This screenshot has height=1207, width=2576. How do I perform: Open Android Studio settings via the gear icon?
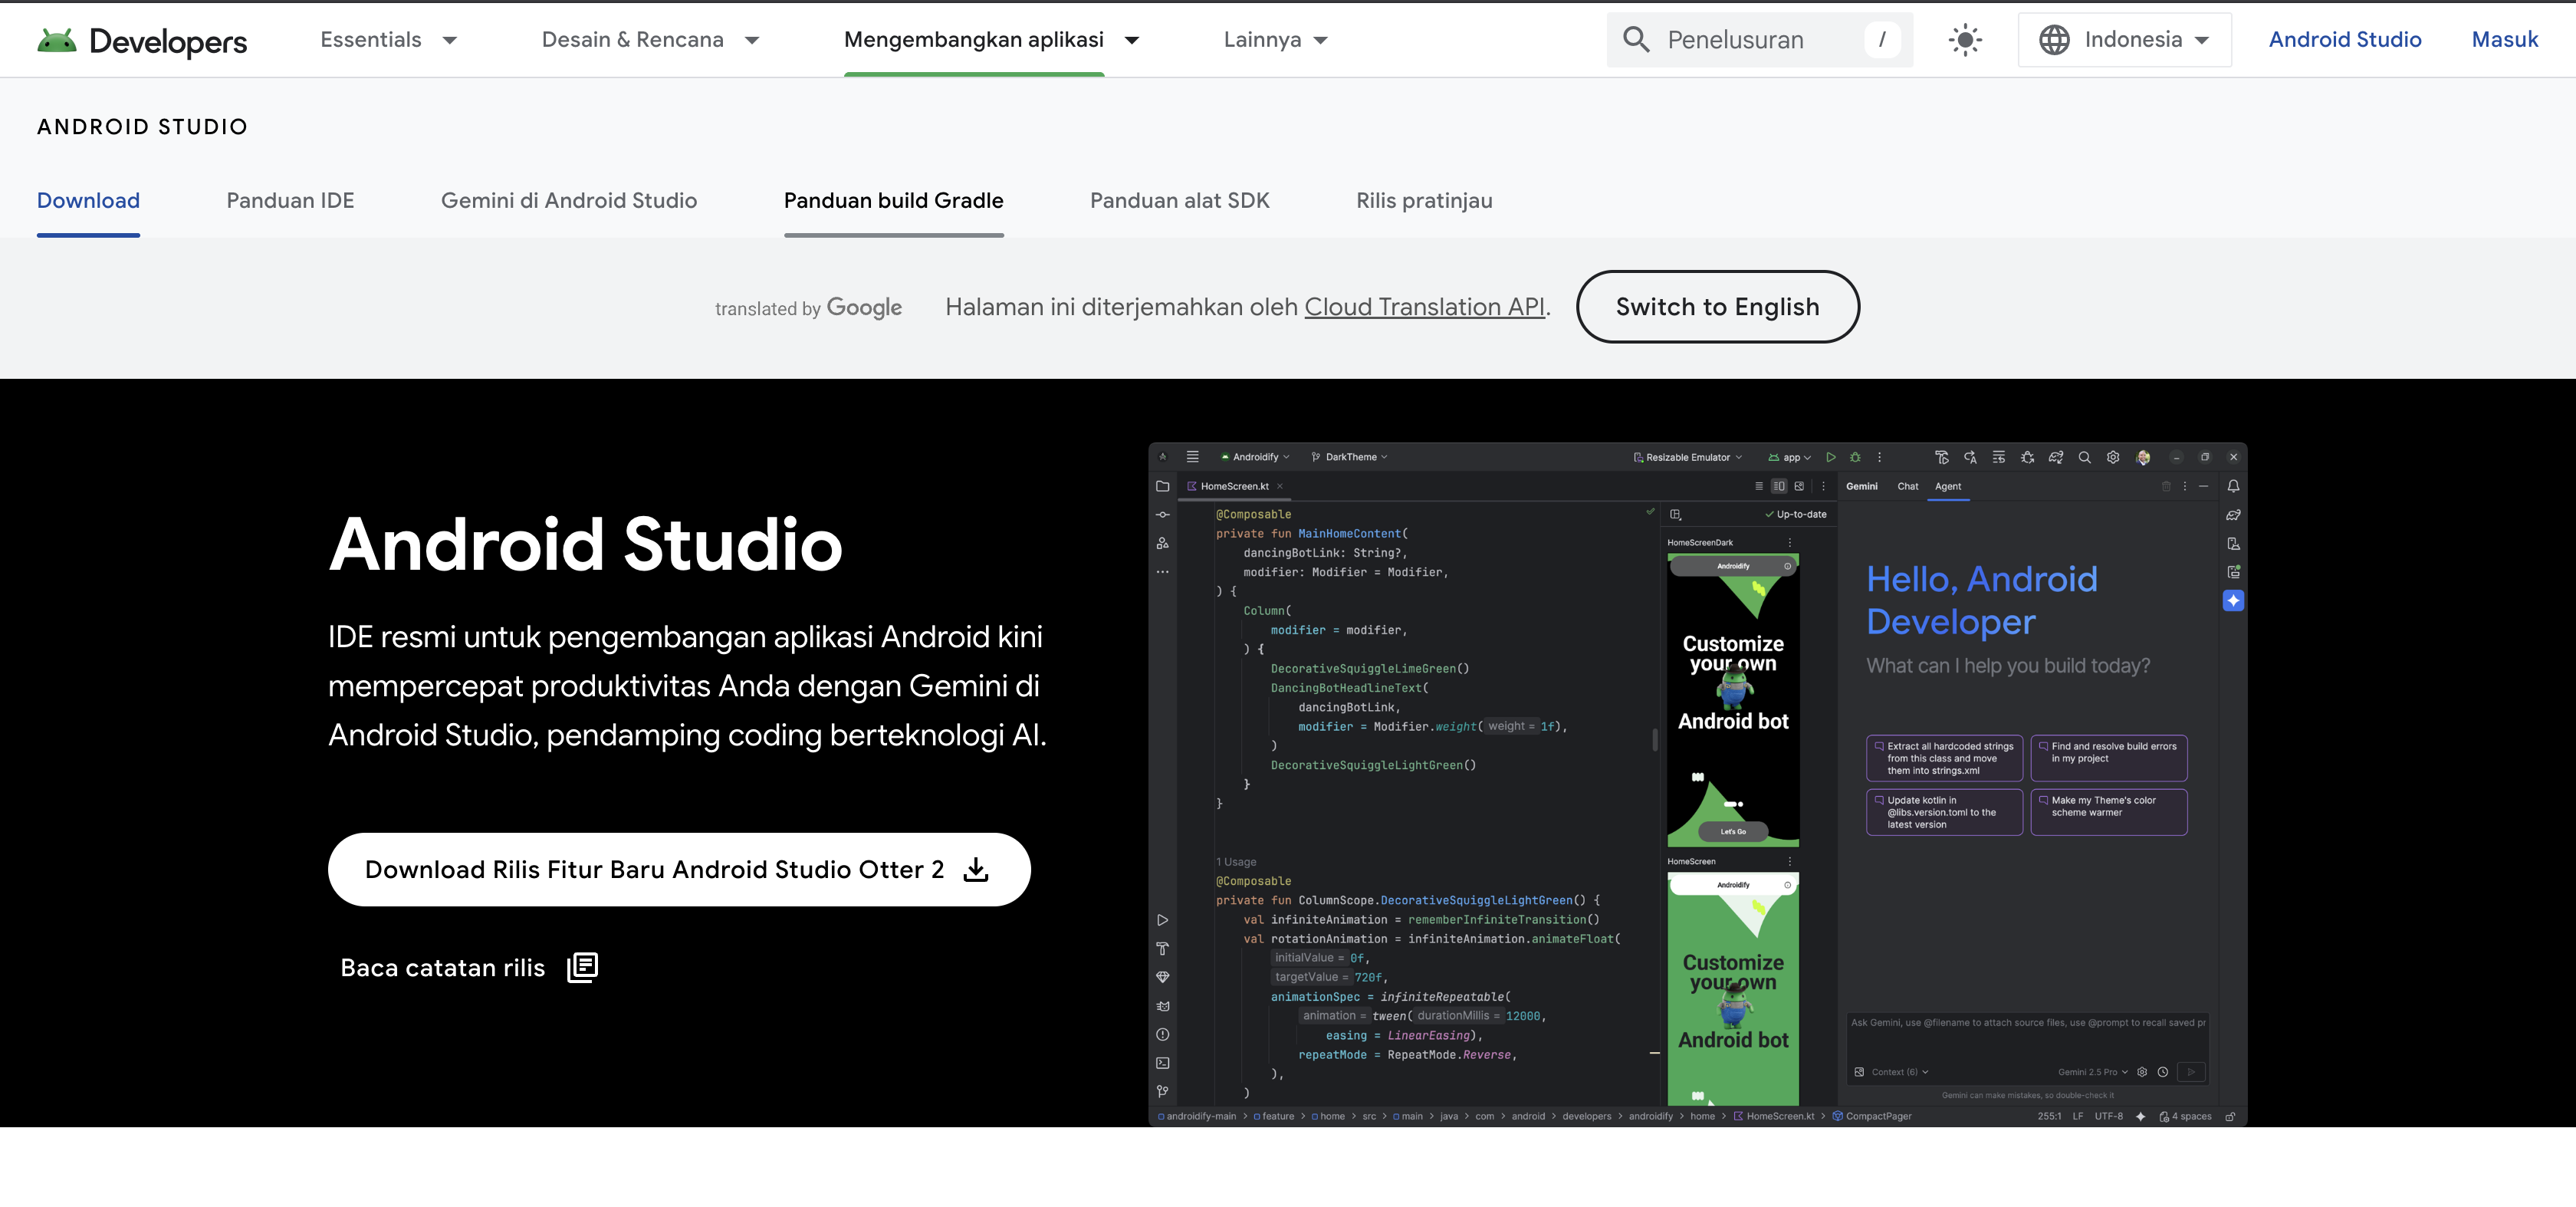(2113, 457)
